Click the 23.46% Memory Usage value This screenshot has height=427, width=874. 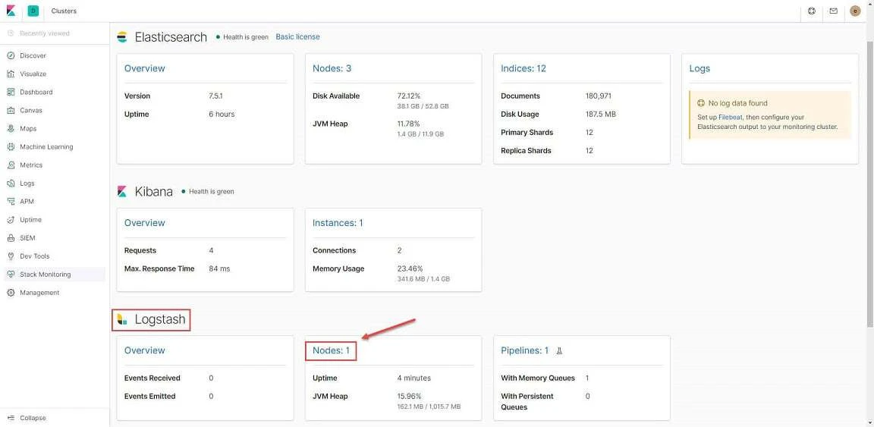pos(410,268)
